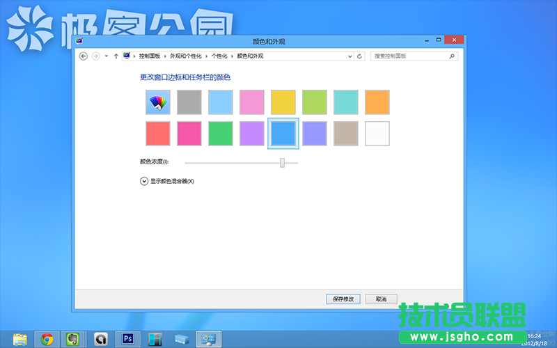The image size is (557, 348).
Task: Pick the yellow color swatch
Action: 283,102
